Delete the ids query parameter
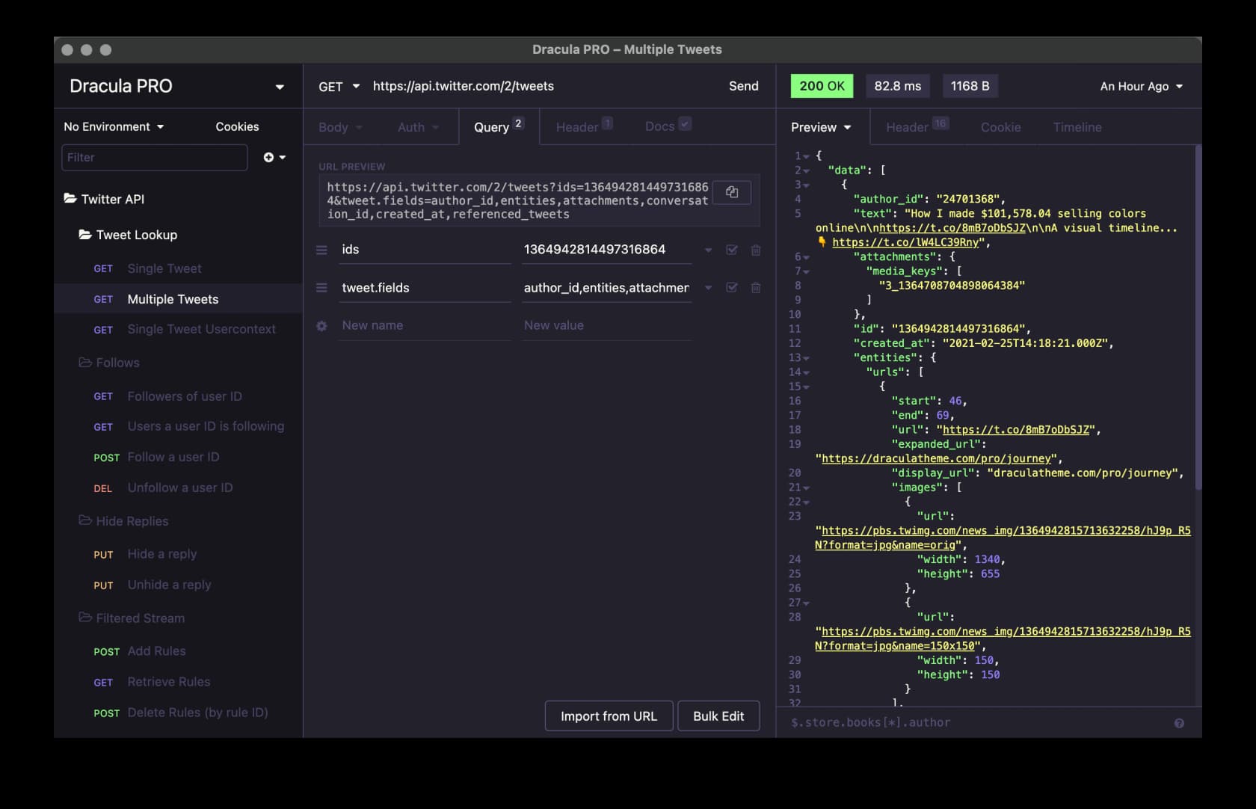 [756, 250]
